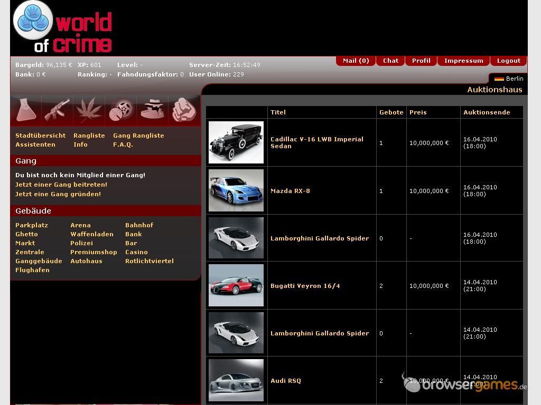Click the German flag next to Berlin
This screenshot has width=541, height=405.
pyautogui.click(x=499, y=79)
